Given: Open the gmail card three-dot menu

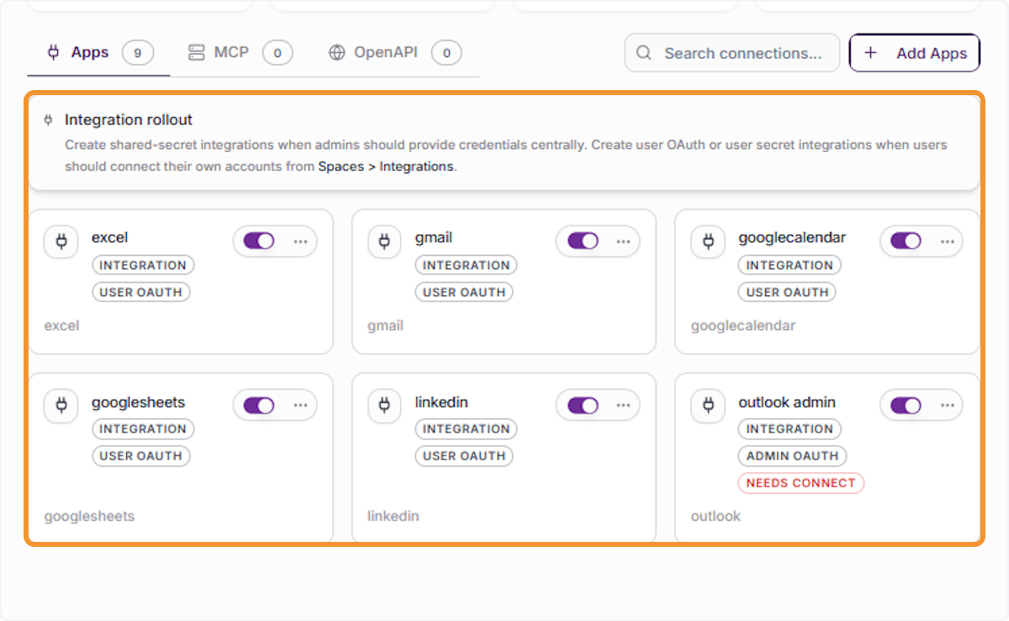Looking at the screenshot, I should 623,241.
